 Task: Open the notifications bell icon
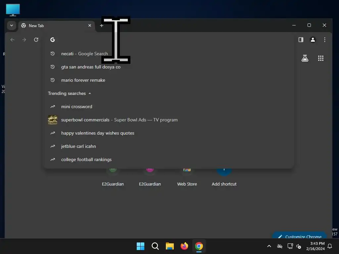[330, 246]
